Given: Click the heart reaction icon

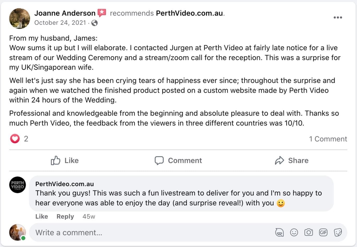Looking at the screenshot, I should pyautogui.click(x=15, y=139).
